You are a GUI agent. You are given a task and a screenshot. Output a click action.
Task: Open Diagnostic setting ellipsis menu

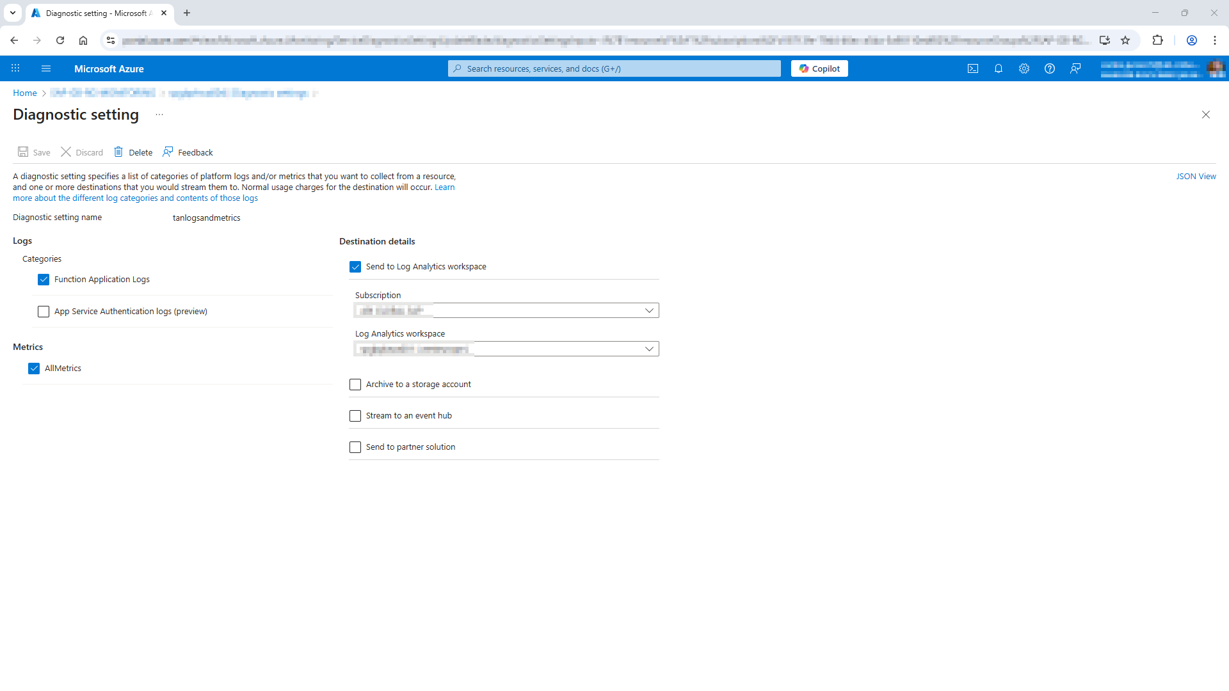pyautogui.click(x=159, y=115)
